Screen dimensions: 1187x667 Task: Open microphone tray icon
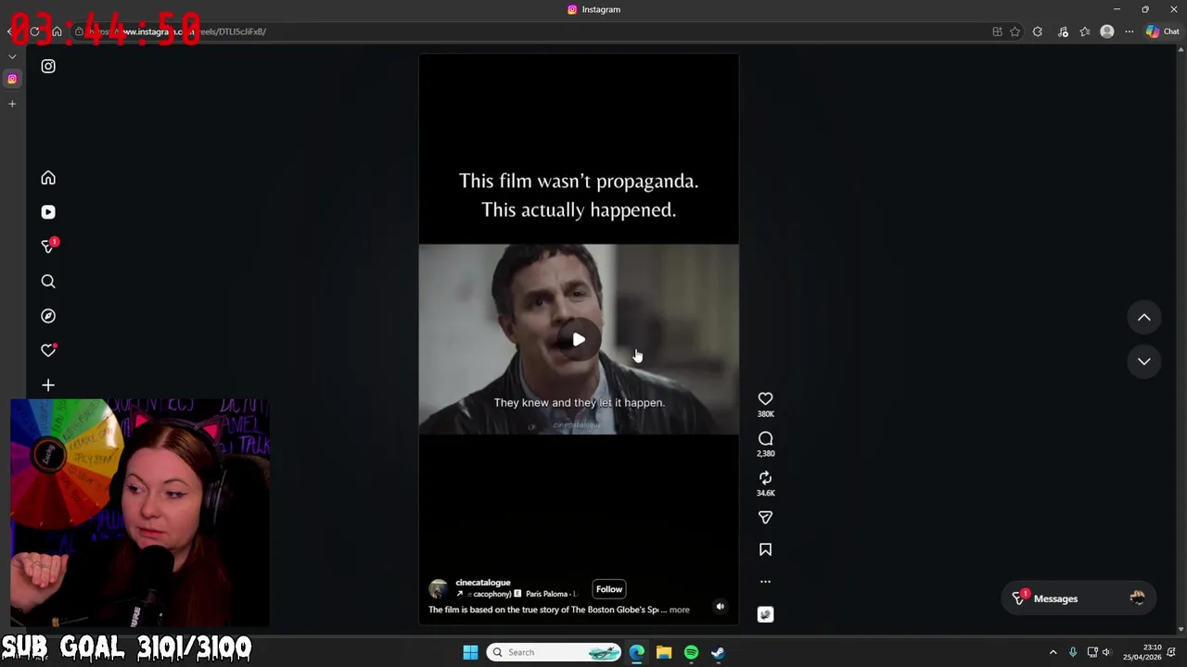click(1073, 652)
